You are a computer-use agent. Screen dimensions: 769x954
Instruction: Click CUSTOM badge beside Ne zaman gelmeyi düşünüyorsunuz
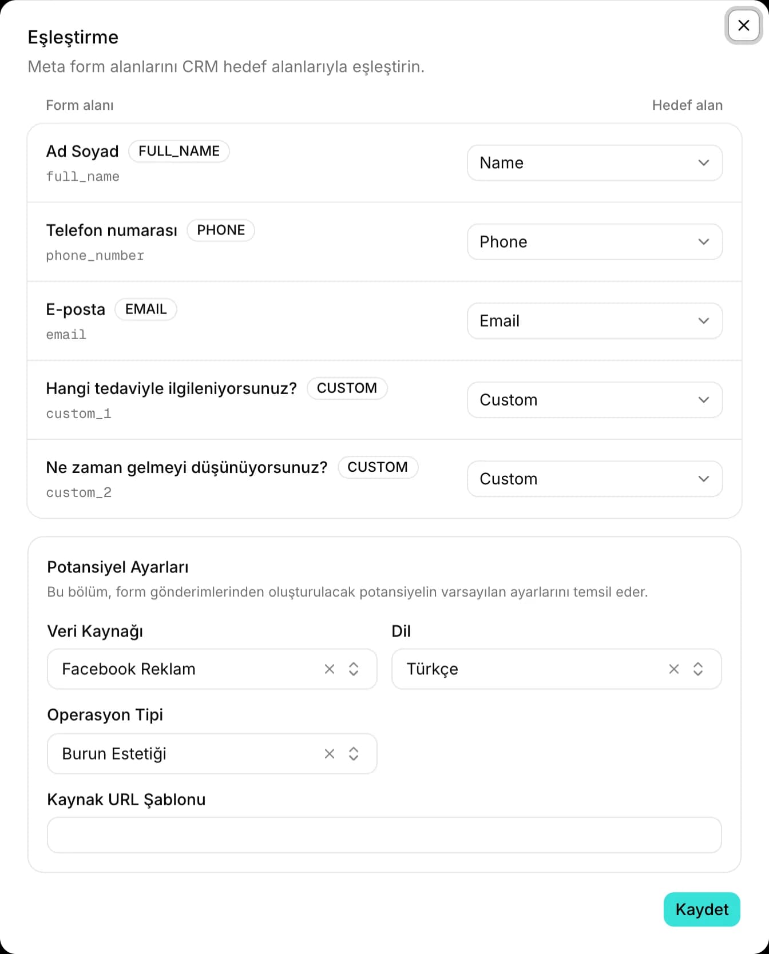[x=378, y=467]
